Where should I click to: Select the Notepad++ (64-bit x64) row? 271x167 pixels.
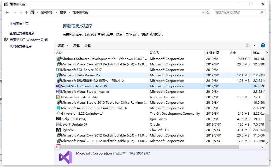(160, 97)
